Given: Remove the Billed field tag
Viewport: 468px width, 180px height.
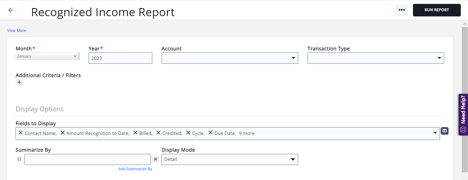Looking at the screenshot, I should coord(135,133).
